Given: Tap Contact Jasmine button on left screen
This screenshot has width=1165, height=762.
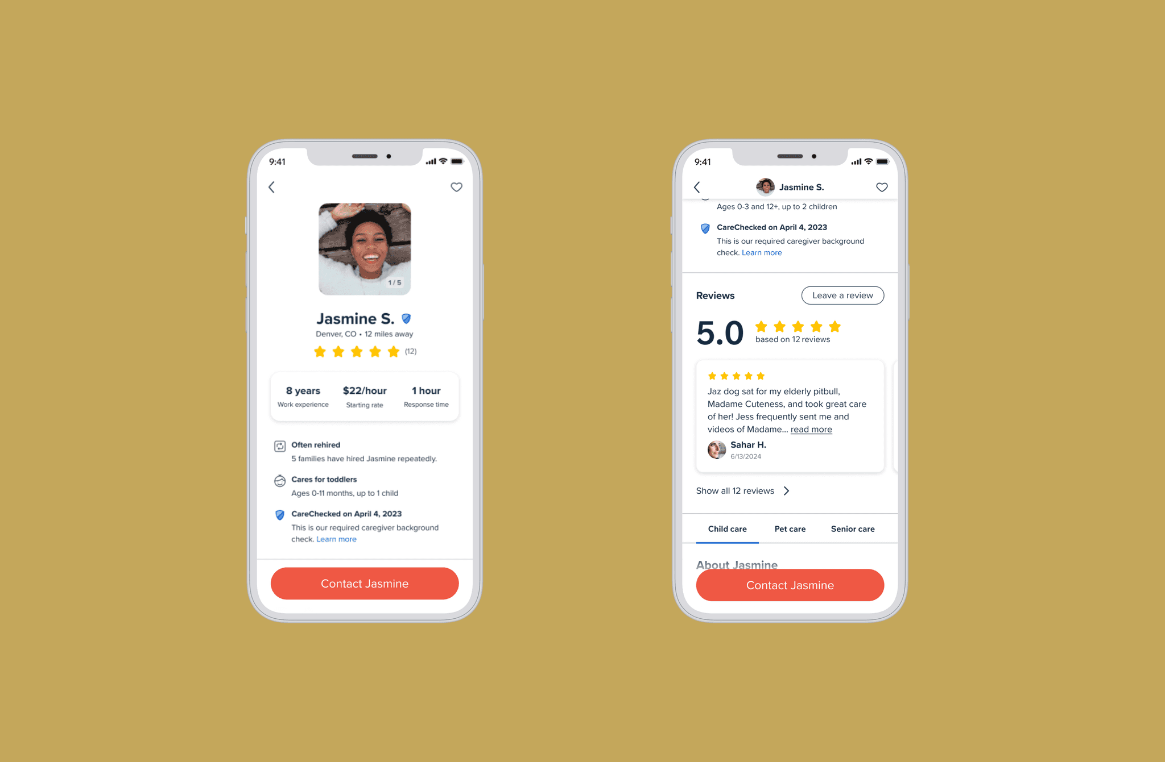Looking at the screenshot, I should coord(364,582).
